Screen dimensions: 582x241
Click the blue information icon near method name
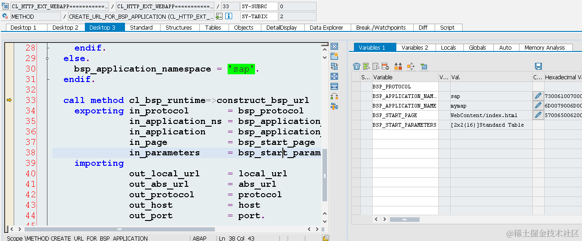[229, 16]
